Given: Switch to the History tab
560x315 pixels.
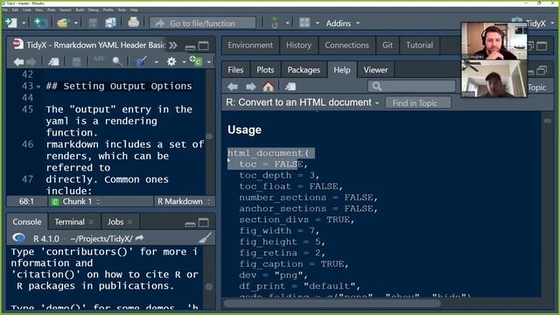Looking at the screenshot, I should point(298,45).
